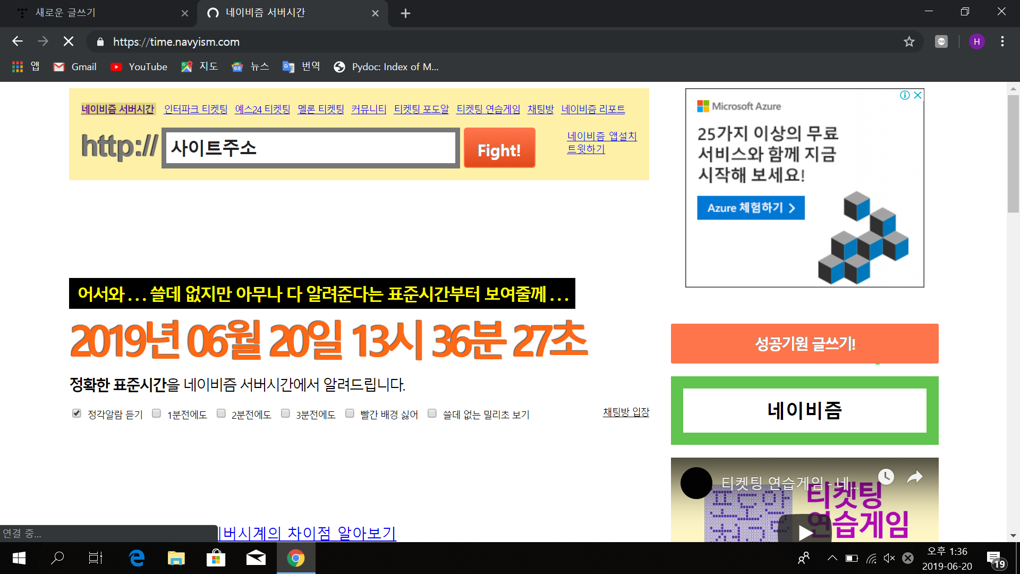Viewport: 1020px width, 574px height.
Task: Open the YouTube bookmark
Action: (x=139, y=66)
